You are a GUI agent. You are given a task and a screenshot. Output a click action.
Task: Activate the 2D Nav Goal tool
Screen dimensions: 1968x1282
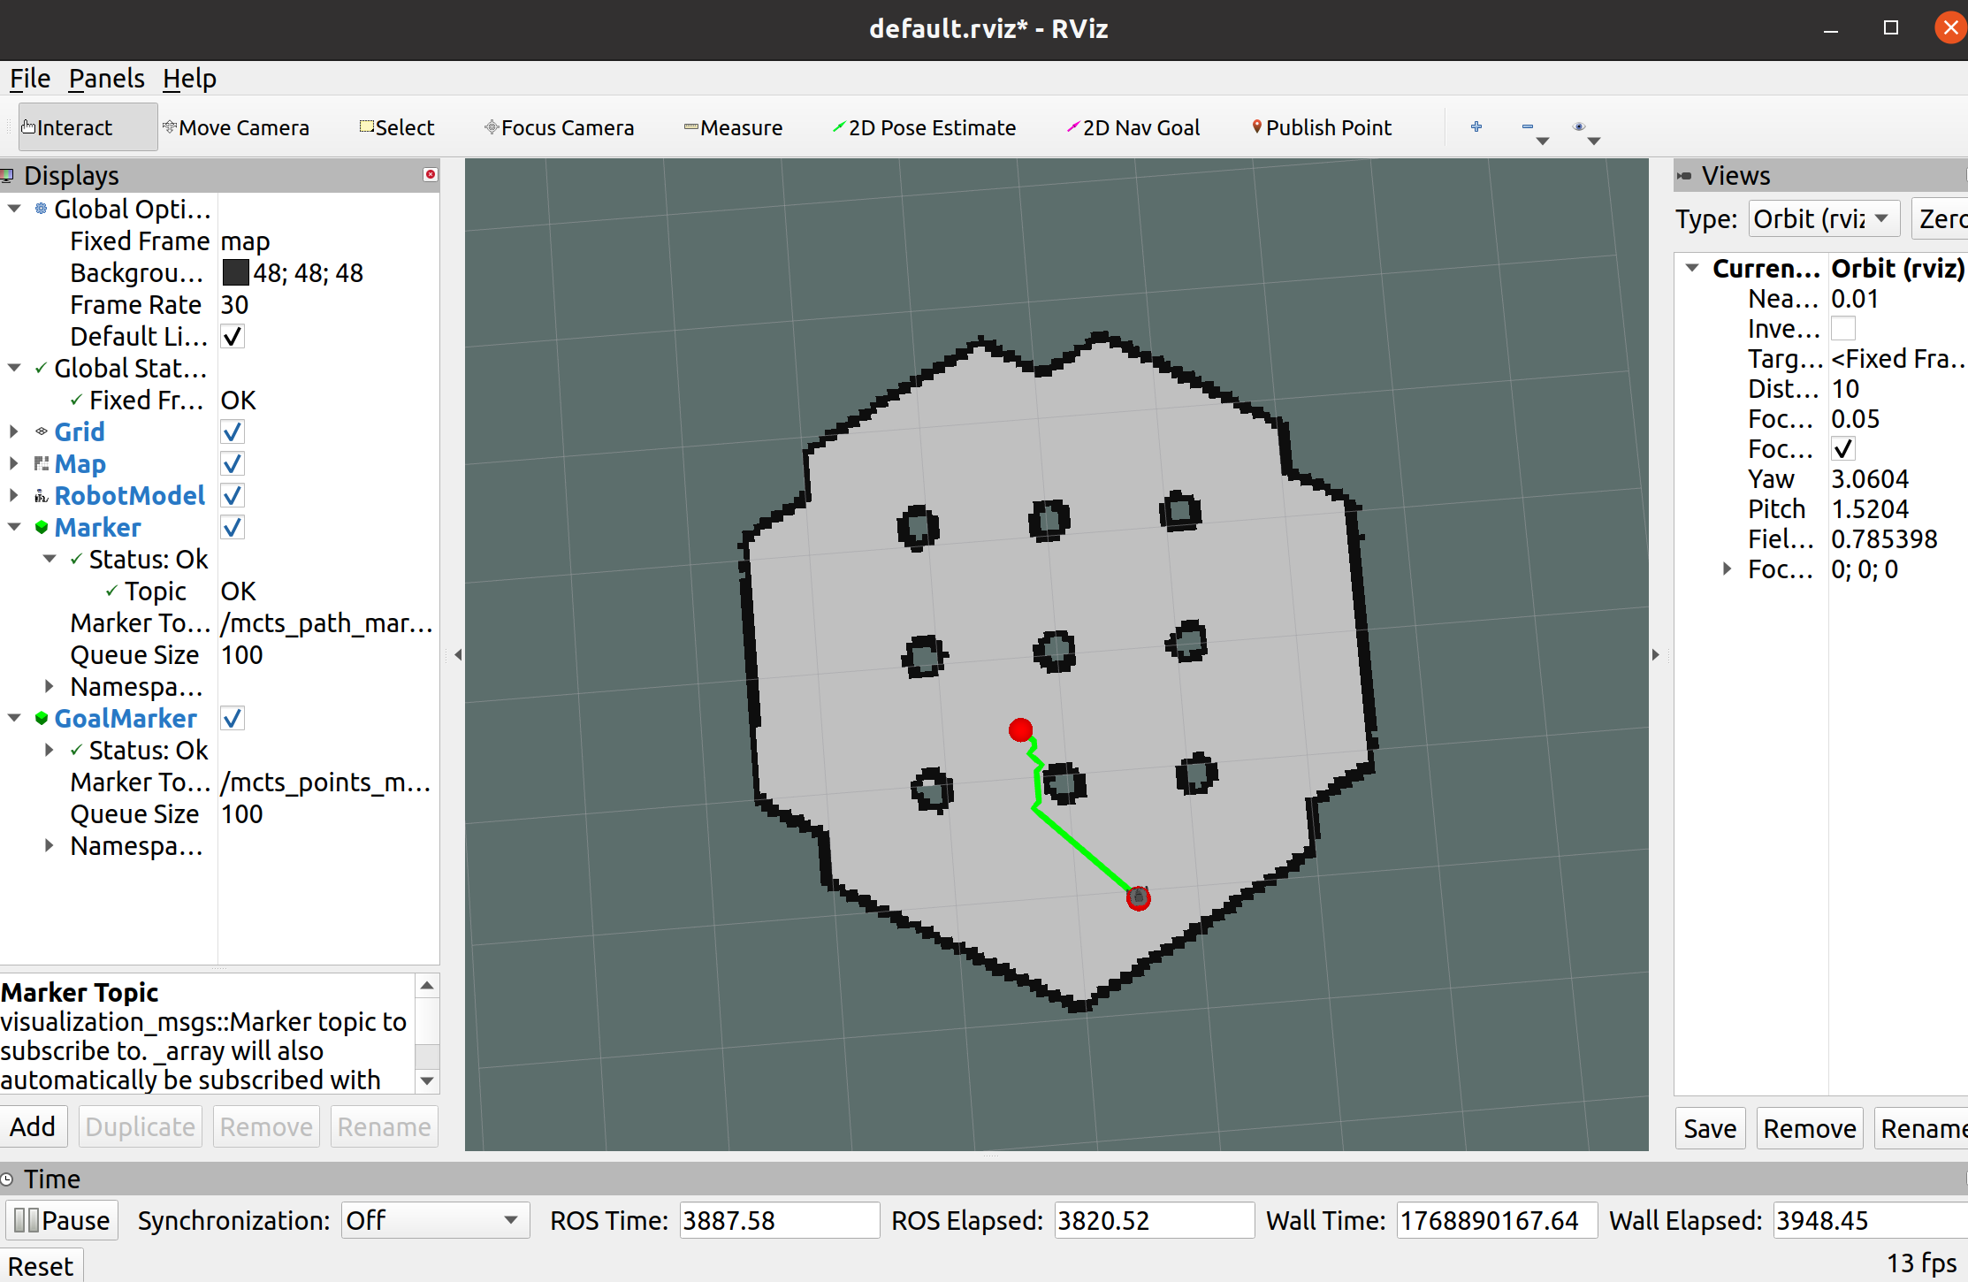pyautogui.click(x=1133, y=128)
